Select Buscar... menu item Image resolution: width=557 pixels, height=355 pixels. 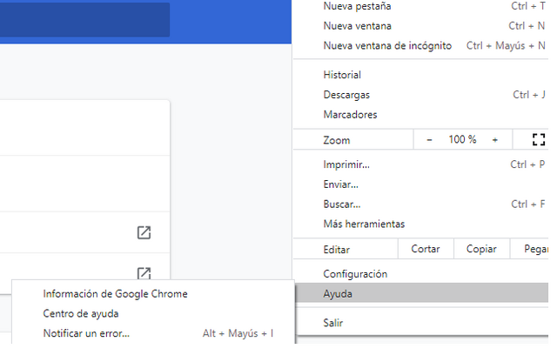click(420, 204)
